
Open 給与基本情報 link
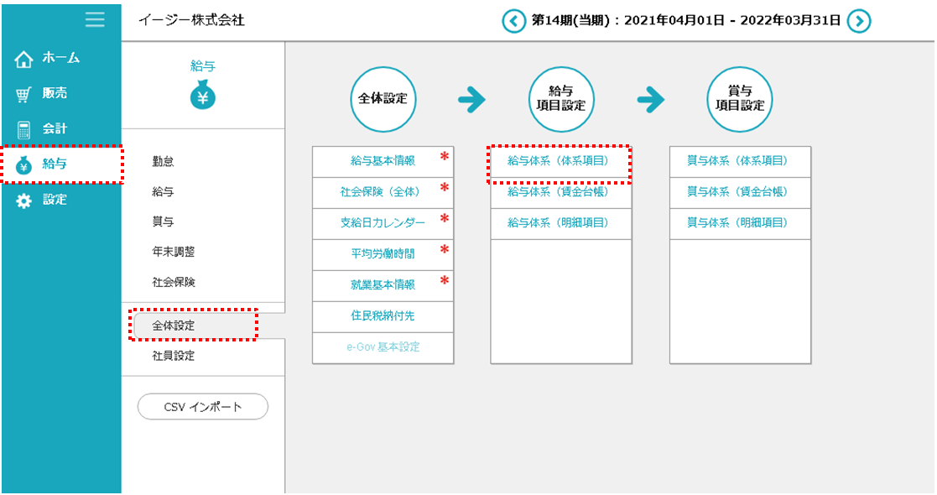click(x=383, y=161)
